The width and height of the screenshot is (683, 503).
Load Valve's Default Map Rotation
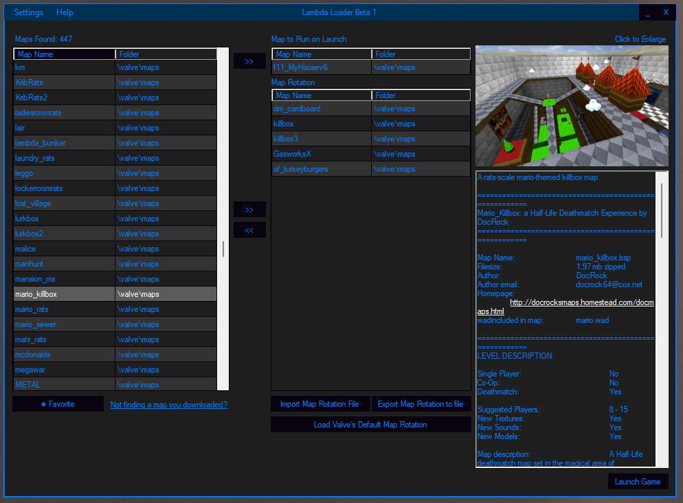pos(370,424)
